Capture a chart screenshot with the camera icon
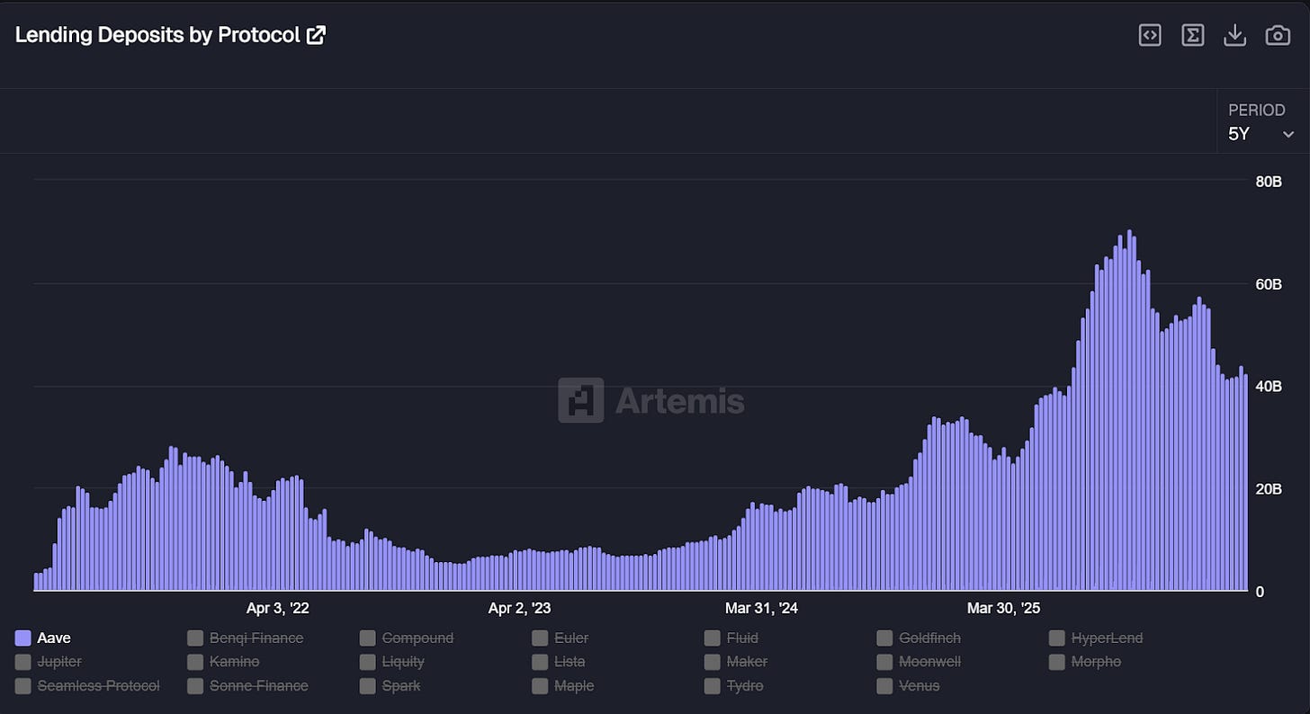 [1278, 34]
